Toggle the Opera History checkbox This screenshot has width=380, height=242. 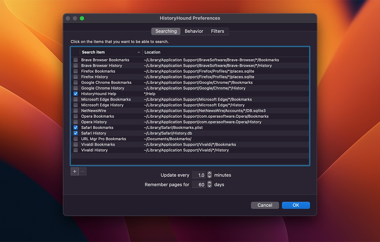point(75,122)
